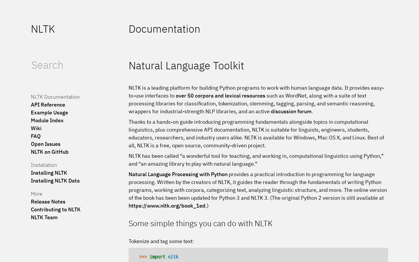Click the 'import nltk' code line
This screenshot has height=262, width=419.
pos(159,257)
